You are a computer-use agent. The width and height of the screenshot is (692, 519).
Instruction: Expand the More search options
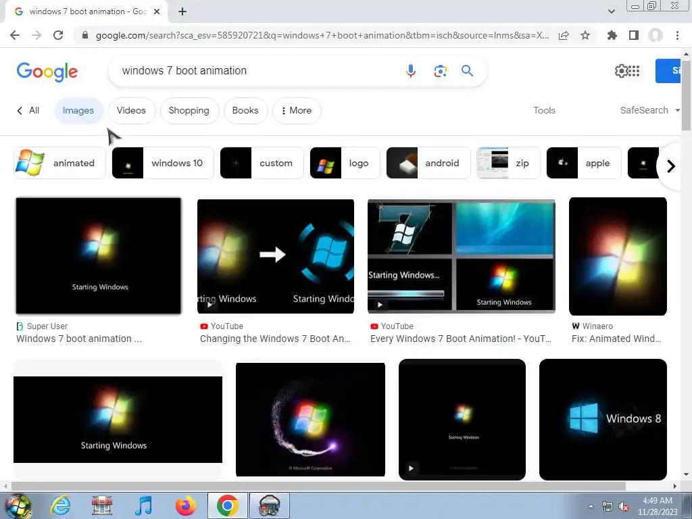pyautogui.click(x=297, y=110)
